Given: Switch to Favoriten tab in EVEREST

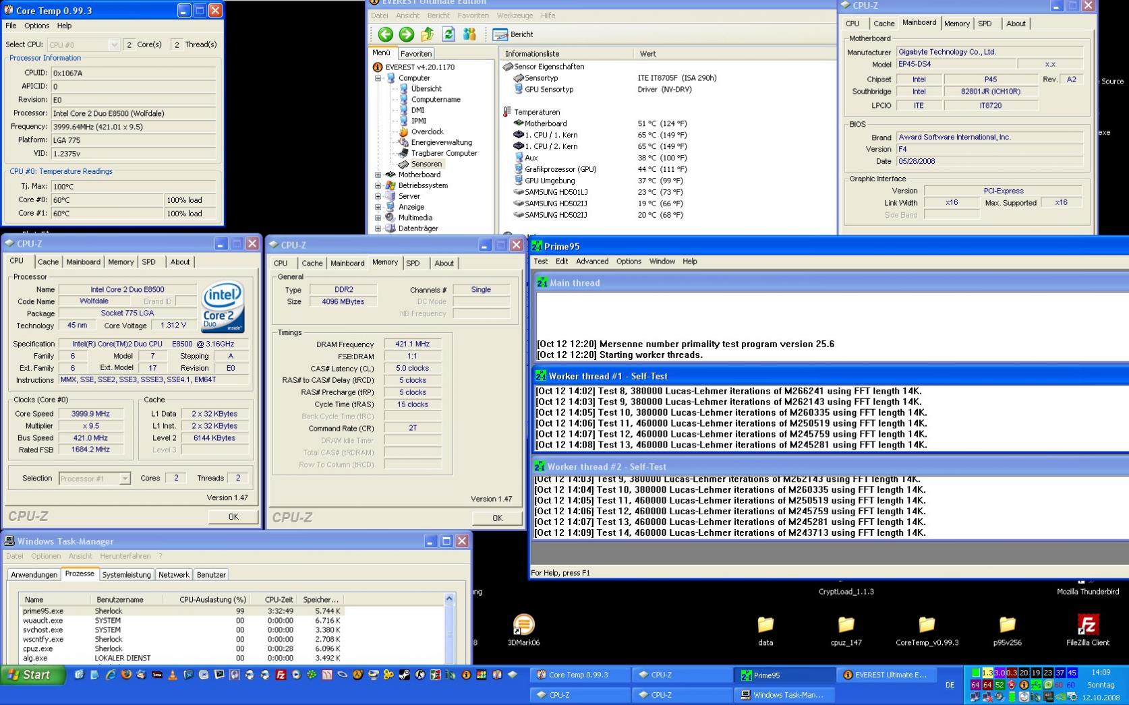Looking at the screenshot, I should pyautogui.click(x=415, y=54).
